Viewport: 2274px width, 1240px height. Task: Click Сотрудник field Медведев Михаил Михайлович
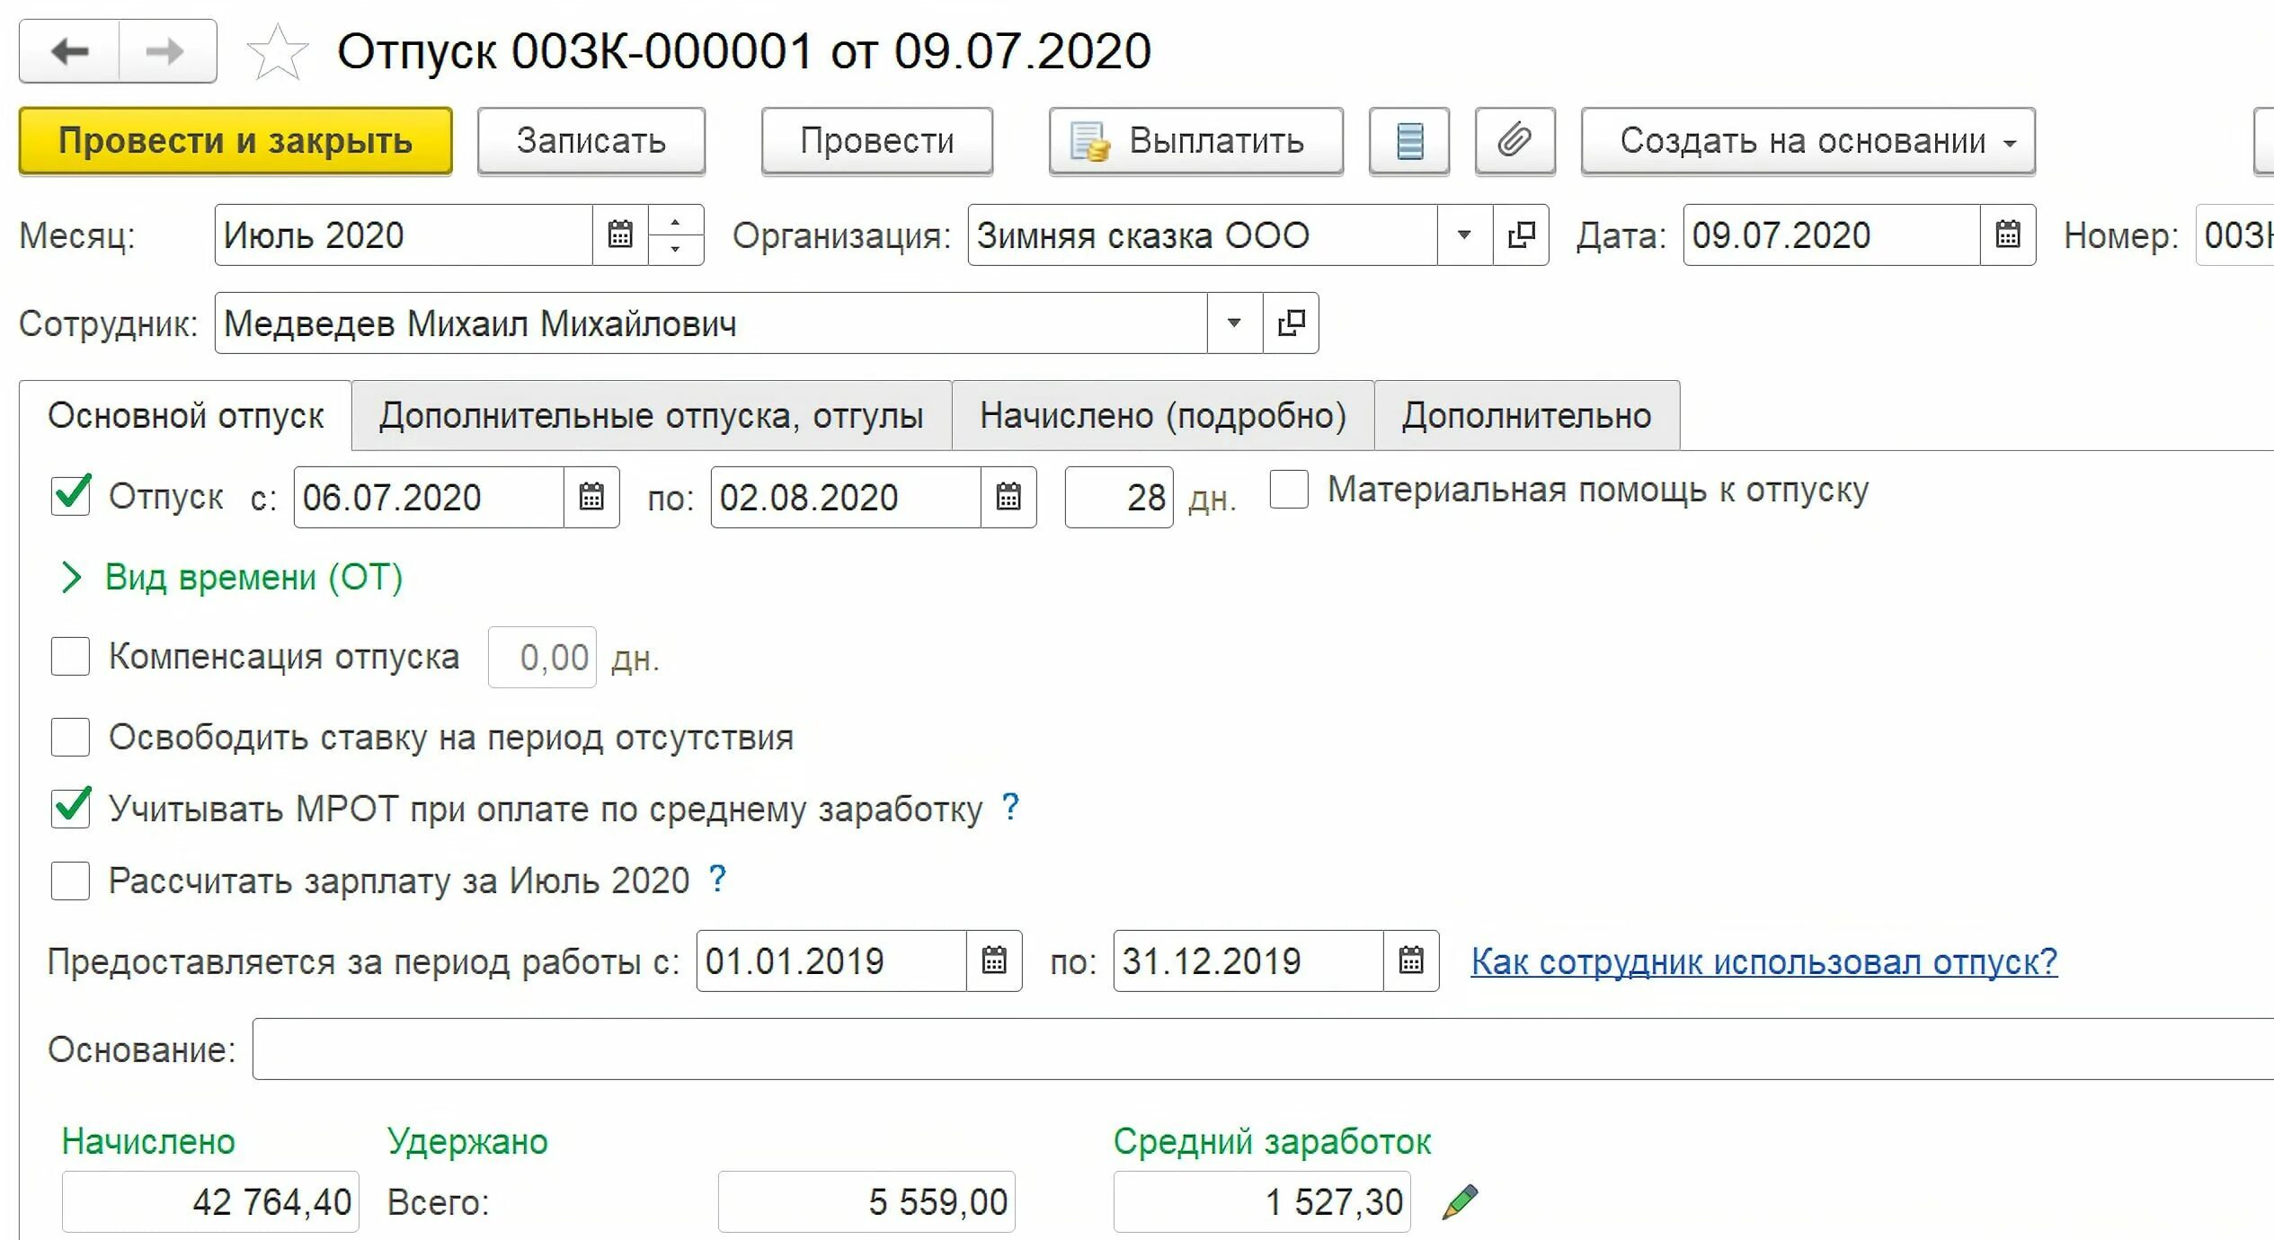(711, 323)
